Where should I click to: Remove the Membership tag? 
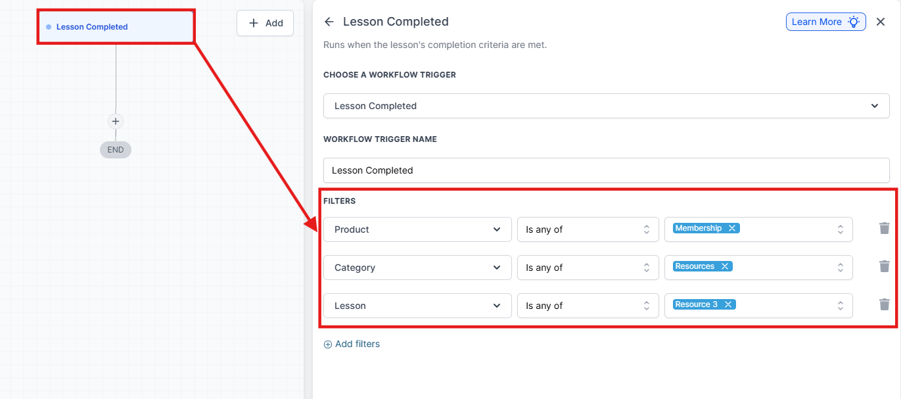coord(732,228)
